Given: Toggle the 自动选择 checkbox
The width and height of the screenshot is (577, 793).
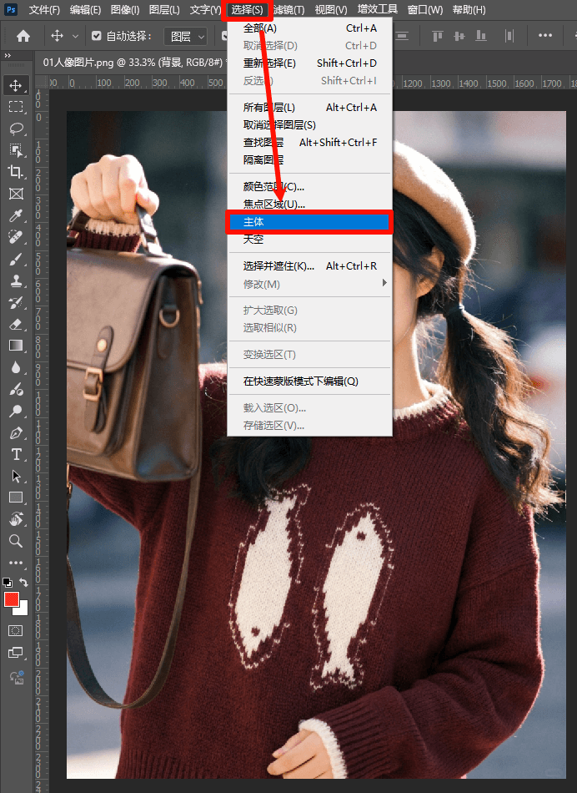Looking at the screenshot, I should (x=97, y=37).
